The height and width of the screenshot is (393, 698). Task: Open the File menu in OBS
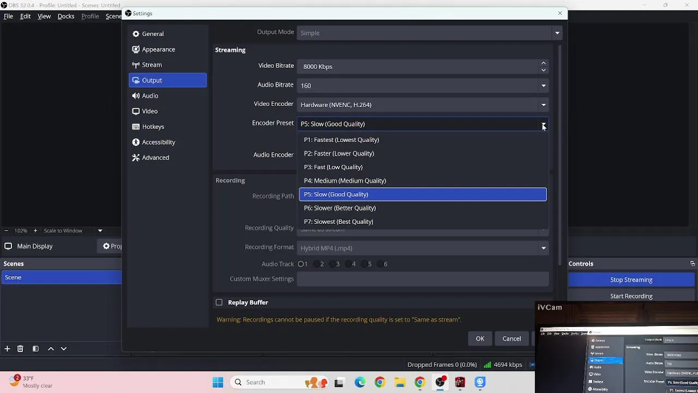[8, 16]
